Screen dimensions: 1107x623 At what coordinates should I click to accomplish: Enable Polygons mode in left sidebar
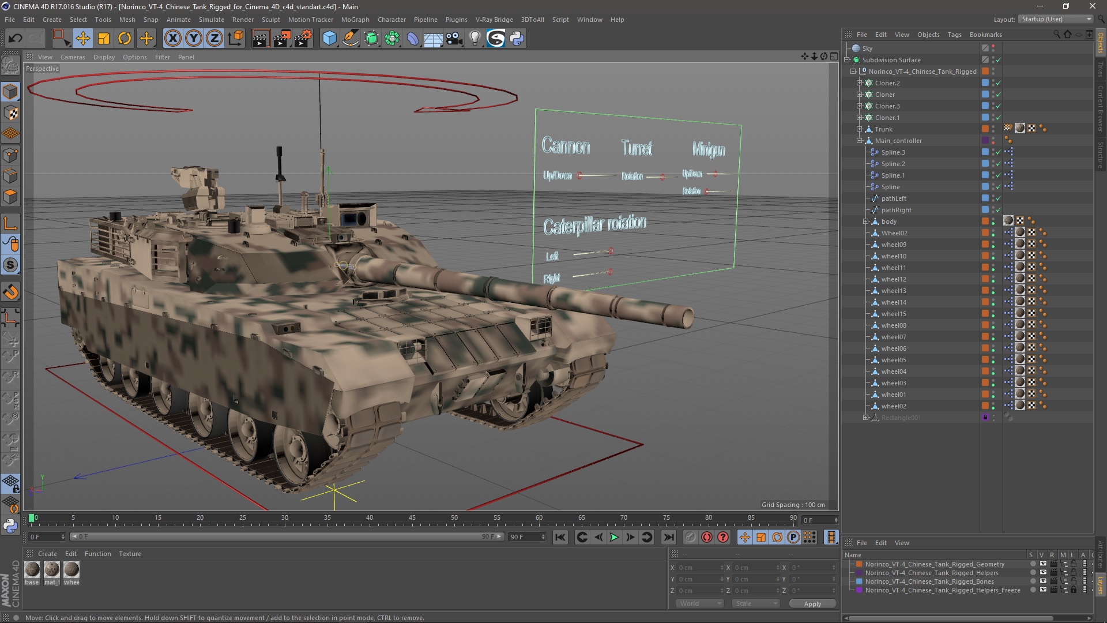coord(10,197)
